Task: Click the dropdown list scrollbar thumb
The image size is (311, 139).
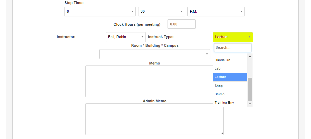Action: (x=250, y=89)
